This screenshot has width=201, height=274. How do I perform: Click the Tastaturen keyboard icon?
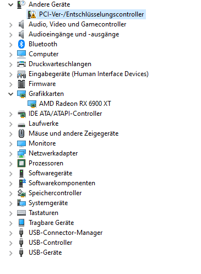[21, 213]
